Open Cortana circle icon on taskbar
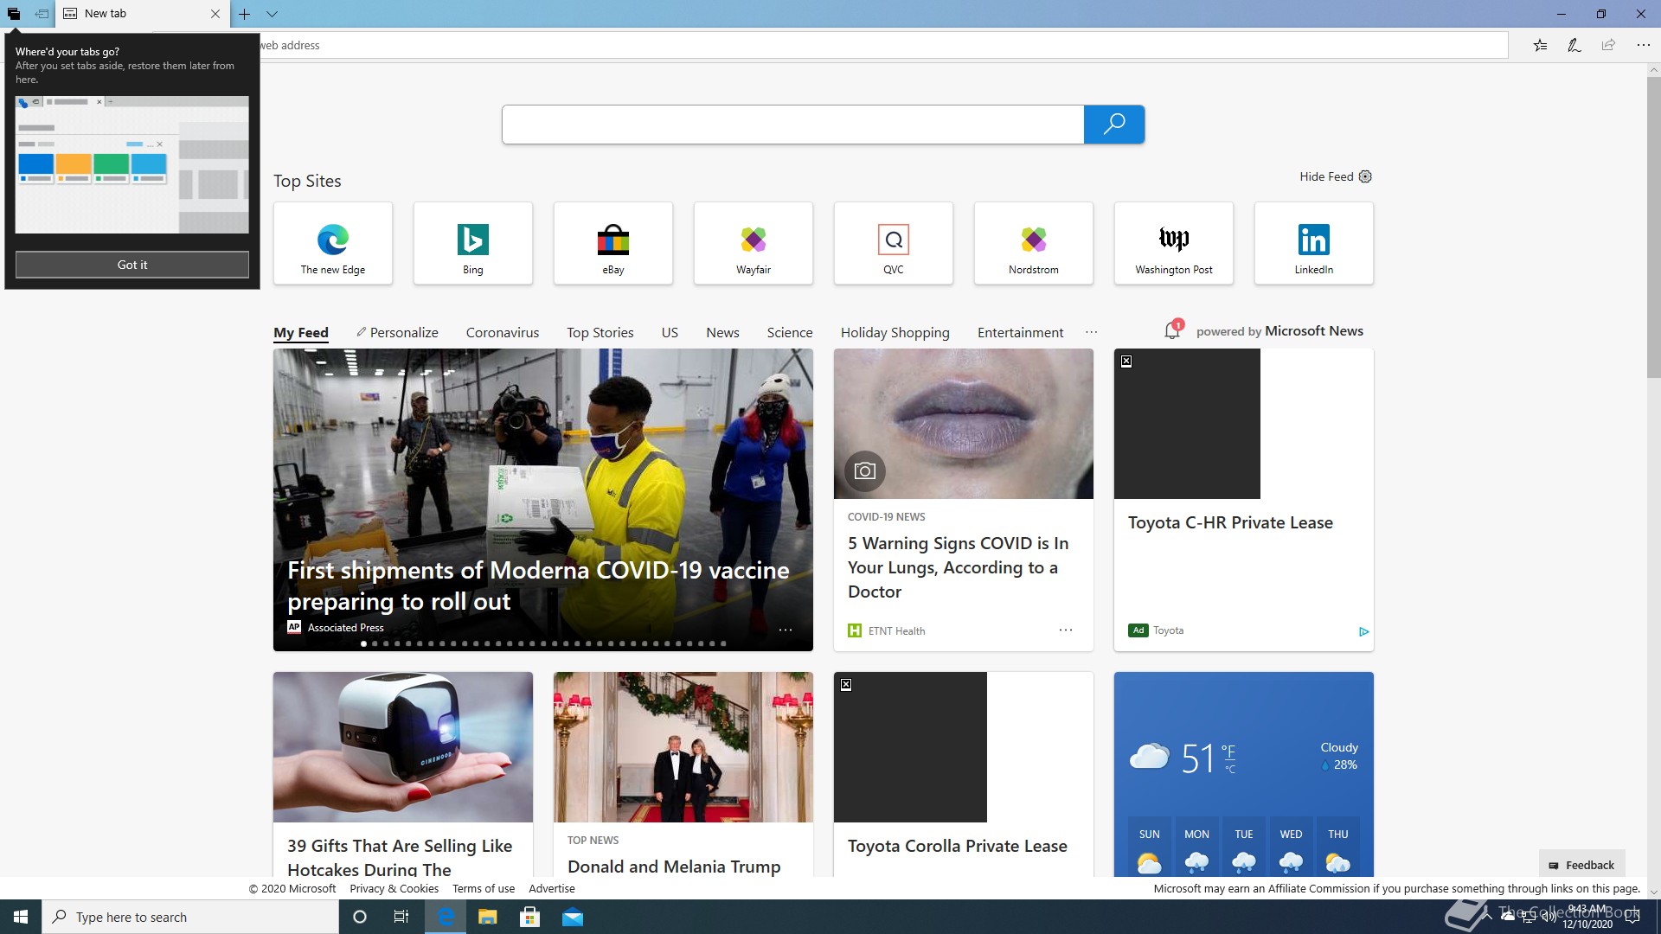 (360, 917)
